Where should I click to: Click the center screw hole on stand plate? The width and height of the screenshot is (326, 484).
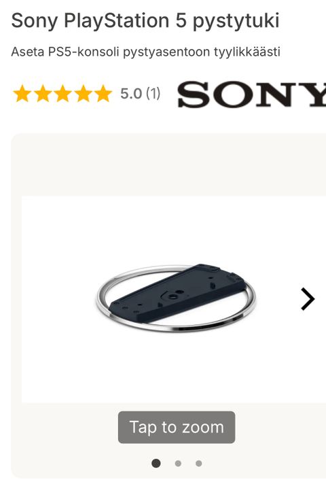(x=172, y=296)
